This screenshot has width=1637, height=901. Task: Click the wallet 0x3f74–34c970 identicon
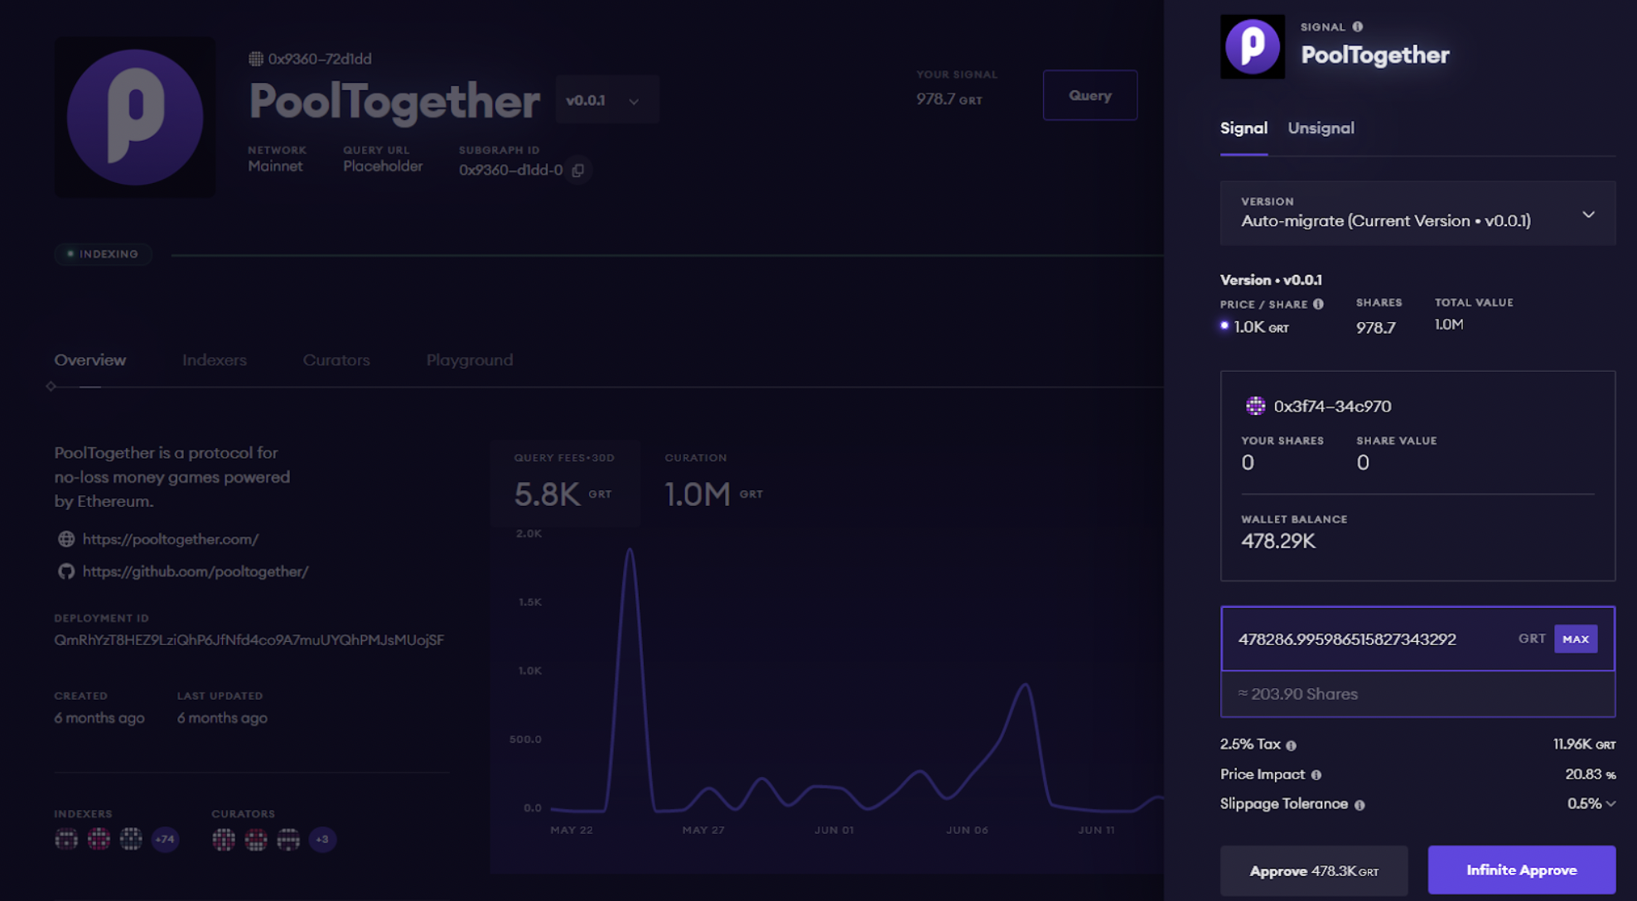[x=1255, y=406]
